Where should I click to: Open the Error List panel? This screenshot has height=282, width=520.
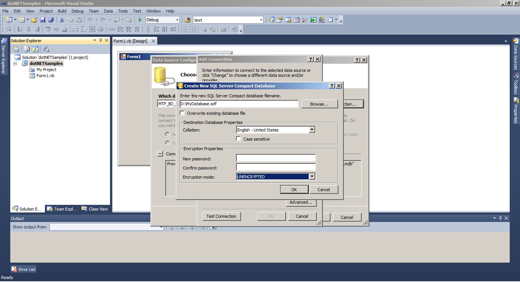[x=23, y=269]
